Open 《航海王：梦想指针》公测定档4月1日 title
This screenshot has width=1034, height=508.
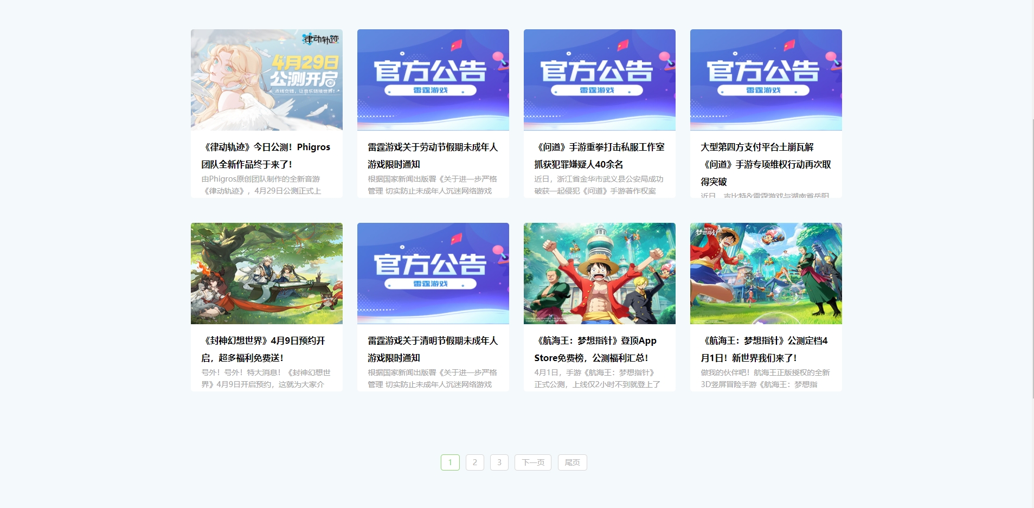point(765,349)
